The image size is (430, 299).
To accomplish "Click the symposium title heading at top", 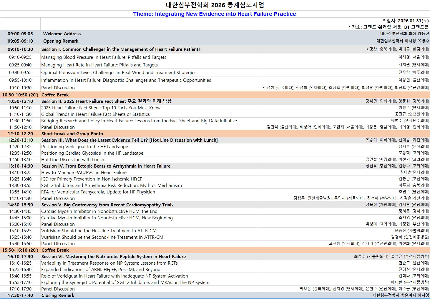I will [x=215, y=5].
